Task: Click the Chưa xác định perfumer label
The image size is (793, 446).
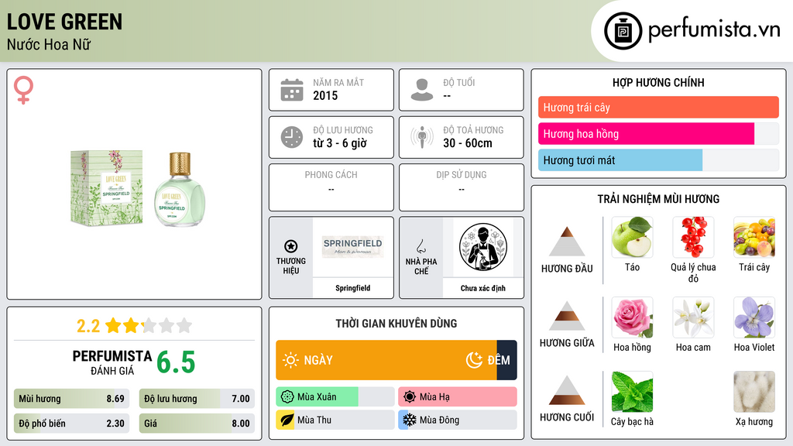Action: pyautogui.click(x=483, y=288)
